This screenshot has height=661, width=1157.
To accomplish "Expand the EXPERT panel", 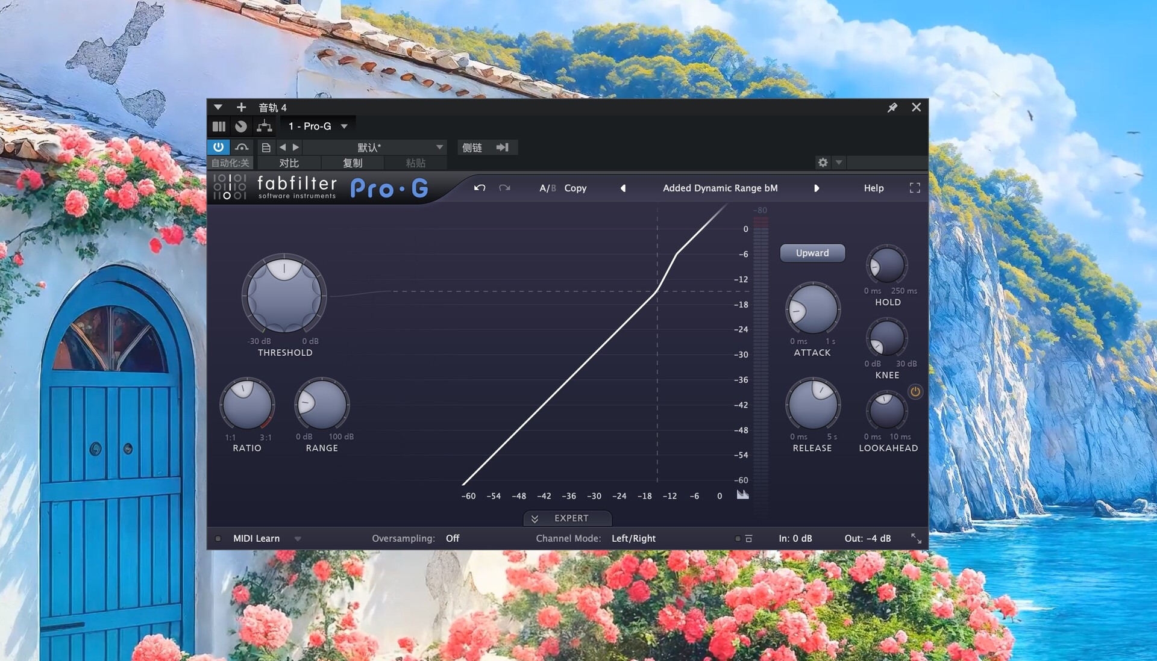I will 568,518.
